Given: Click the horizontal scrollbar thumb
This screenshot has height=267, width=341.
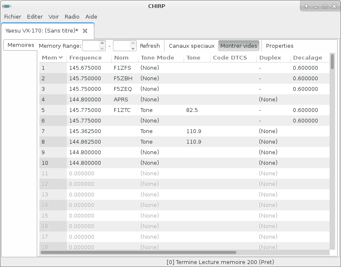Looking at the screenshot, I should point(138,253).
